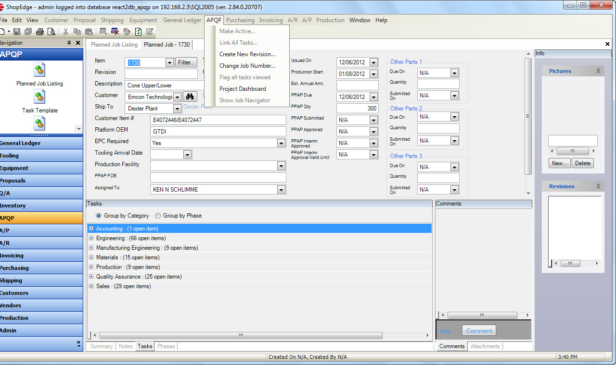Pin the Navigation panel
This screenshot has width=616, height=365.
[x=69, y=43]
